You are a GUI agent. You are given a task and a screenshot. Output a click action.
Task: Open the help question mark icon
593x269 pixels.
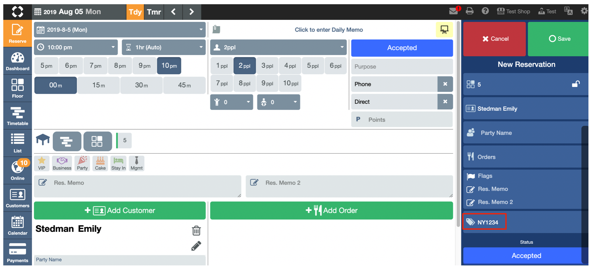[x=485, y=11]
